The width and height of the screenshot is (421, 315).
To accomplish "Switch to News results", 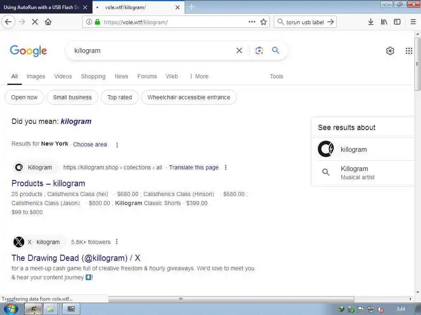I will tap(121, 76).
